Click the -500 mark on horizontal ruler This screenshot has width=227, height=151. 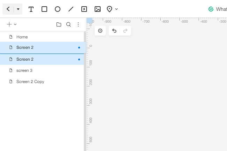(184, 22)
